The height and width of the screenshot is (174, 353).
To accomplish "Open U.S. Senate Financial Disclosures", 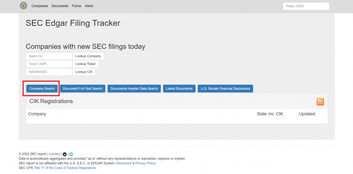I will pos(225,89).
